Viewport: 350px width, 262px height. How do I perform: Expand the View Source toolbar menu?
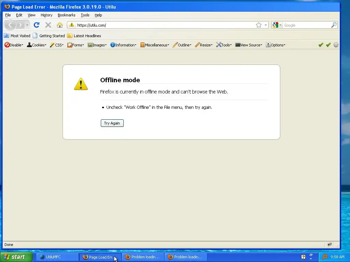click(249, 45)
